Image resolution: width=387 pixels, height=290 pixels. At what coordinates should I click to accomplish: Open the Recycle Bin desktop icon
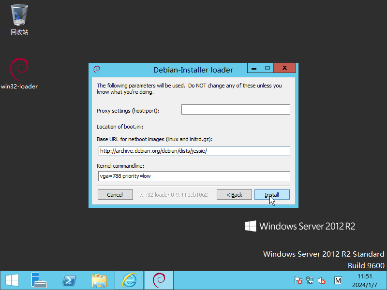pyautogui.click(x=19, y=20)
